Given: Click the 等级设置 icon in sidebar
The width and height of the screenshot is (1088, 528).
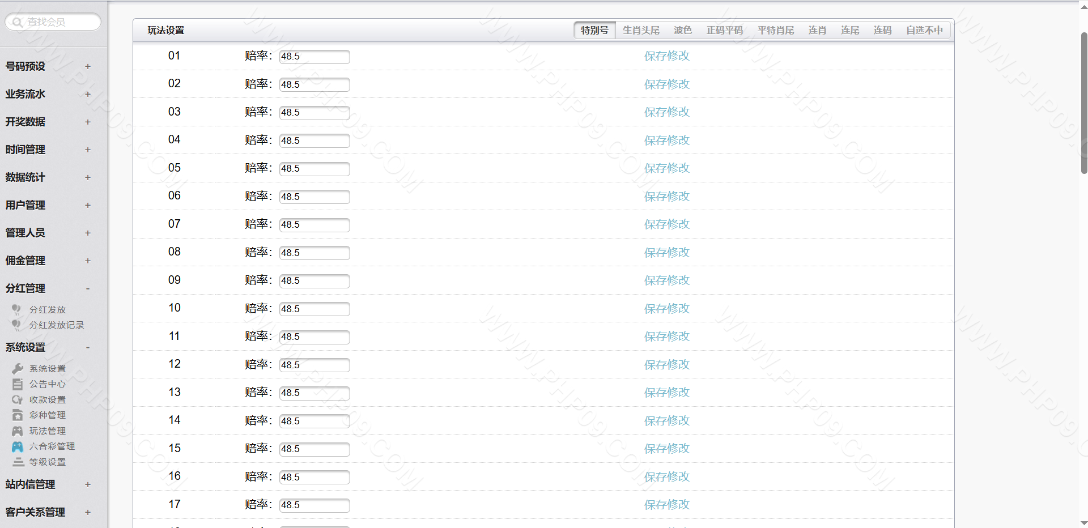Looking at the screenshot, I should point(18,462).
